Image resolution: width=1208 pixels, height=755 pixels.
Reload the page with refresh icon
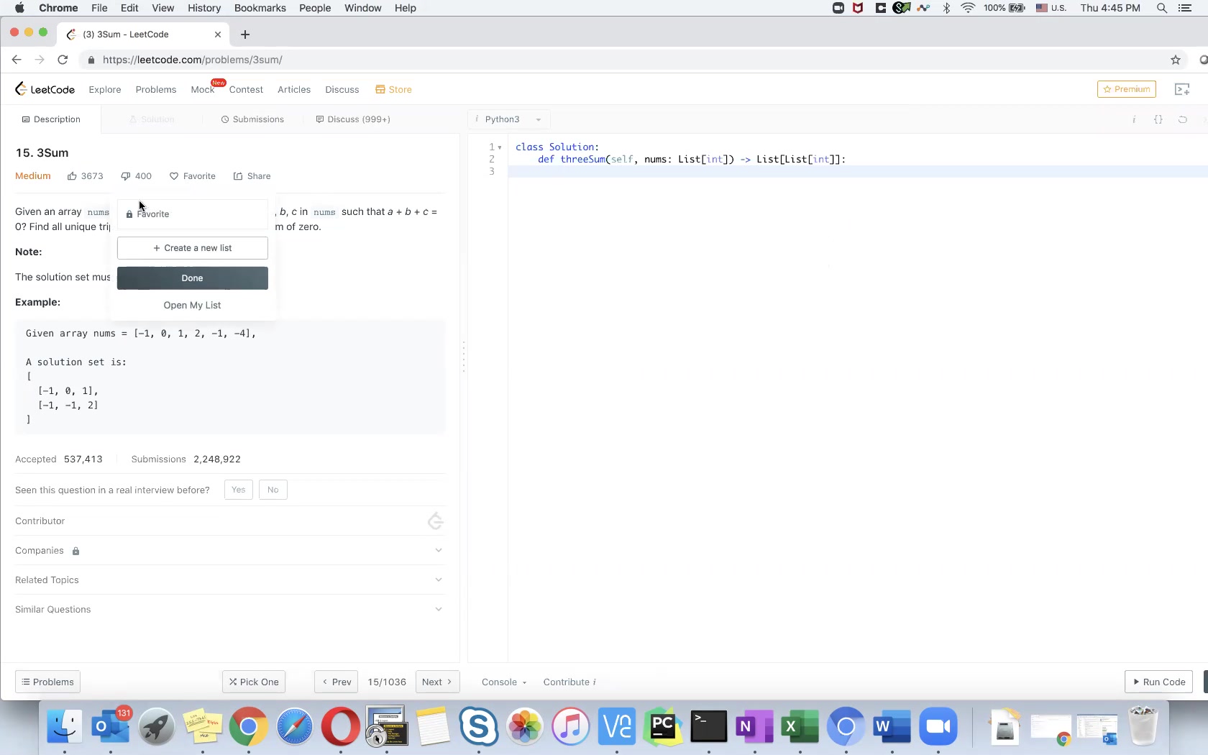63,60
